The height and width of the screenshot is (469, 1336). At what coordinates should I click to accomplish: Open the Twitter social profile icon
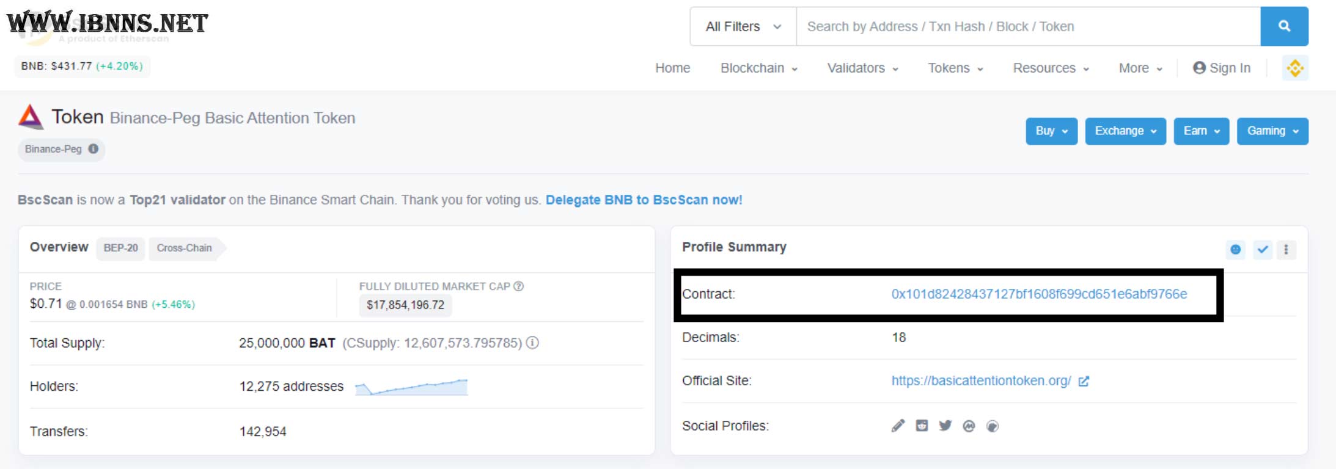945,426
